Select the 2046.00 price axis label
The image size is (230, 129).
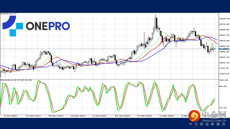coord(224,19)
